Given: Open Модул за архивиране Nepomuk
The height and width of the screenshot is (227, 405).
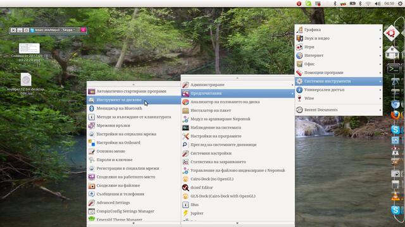Looking at the screenshot, I should (x=238, y=119).
